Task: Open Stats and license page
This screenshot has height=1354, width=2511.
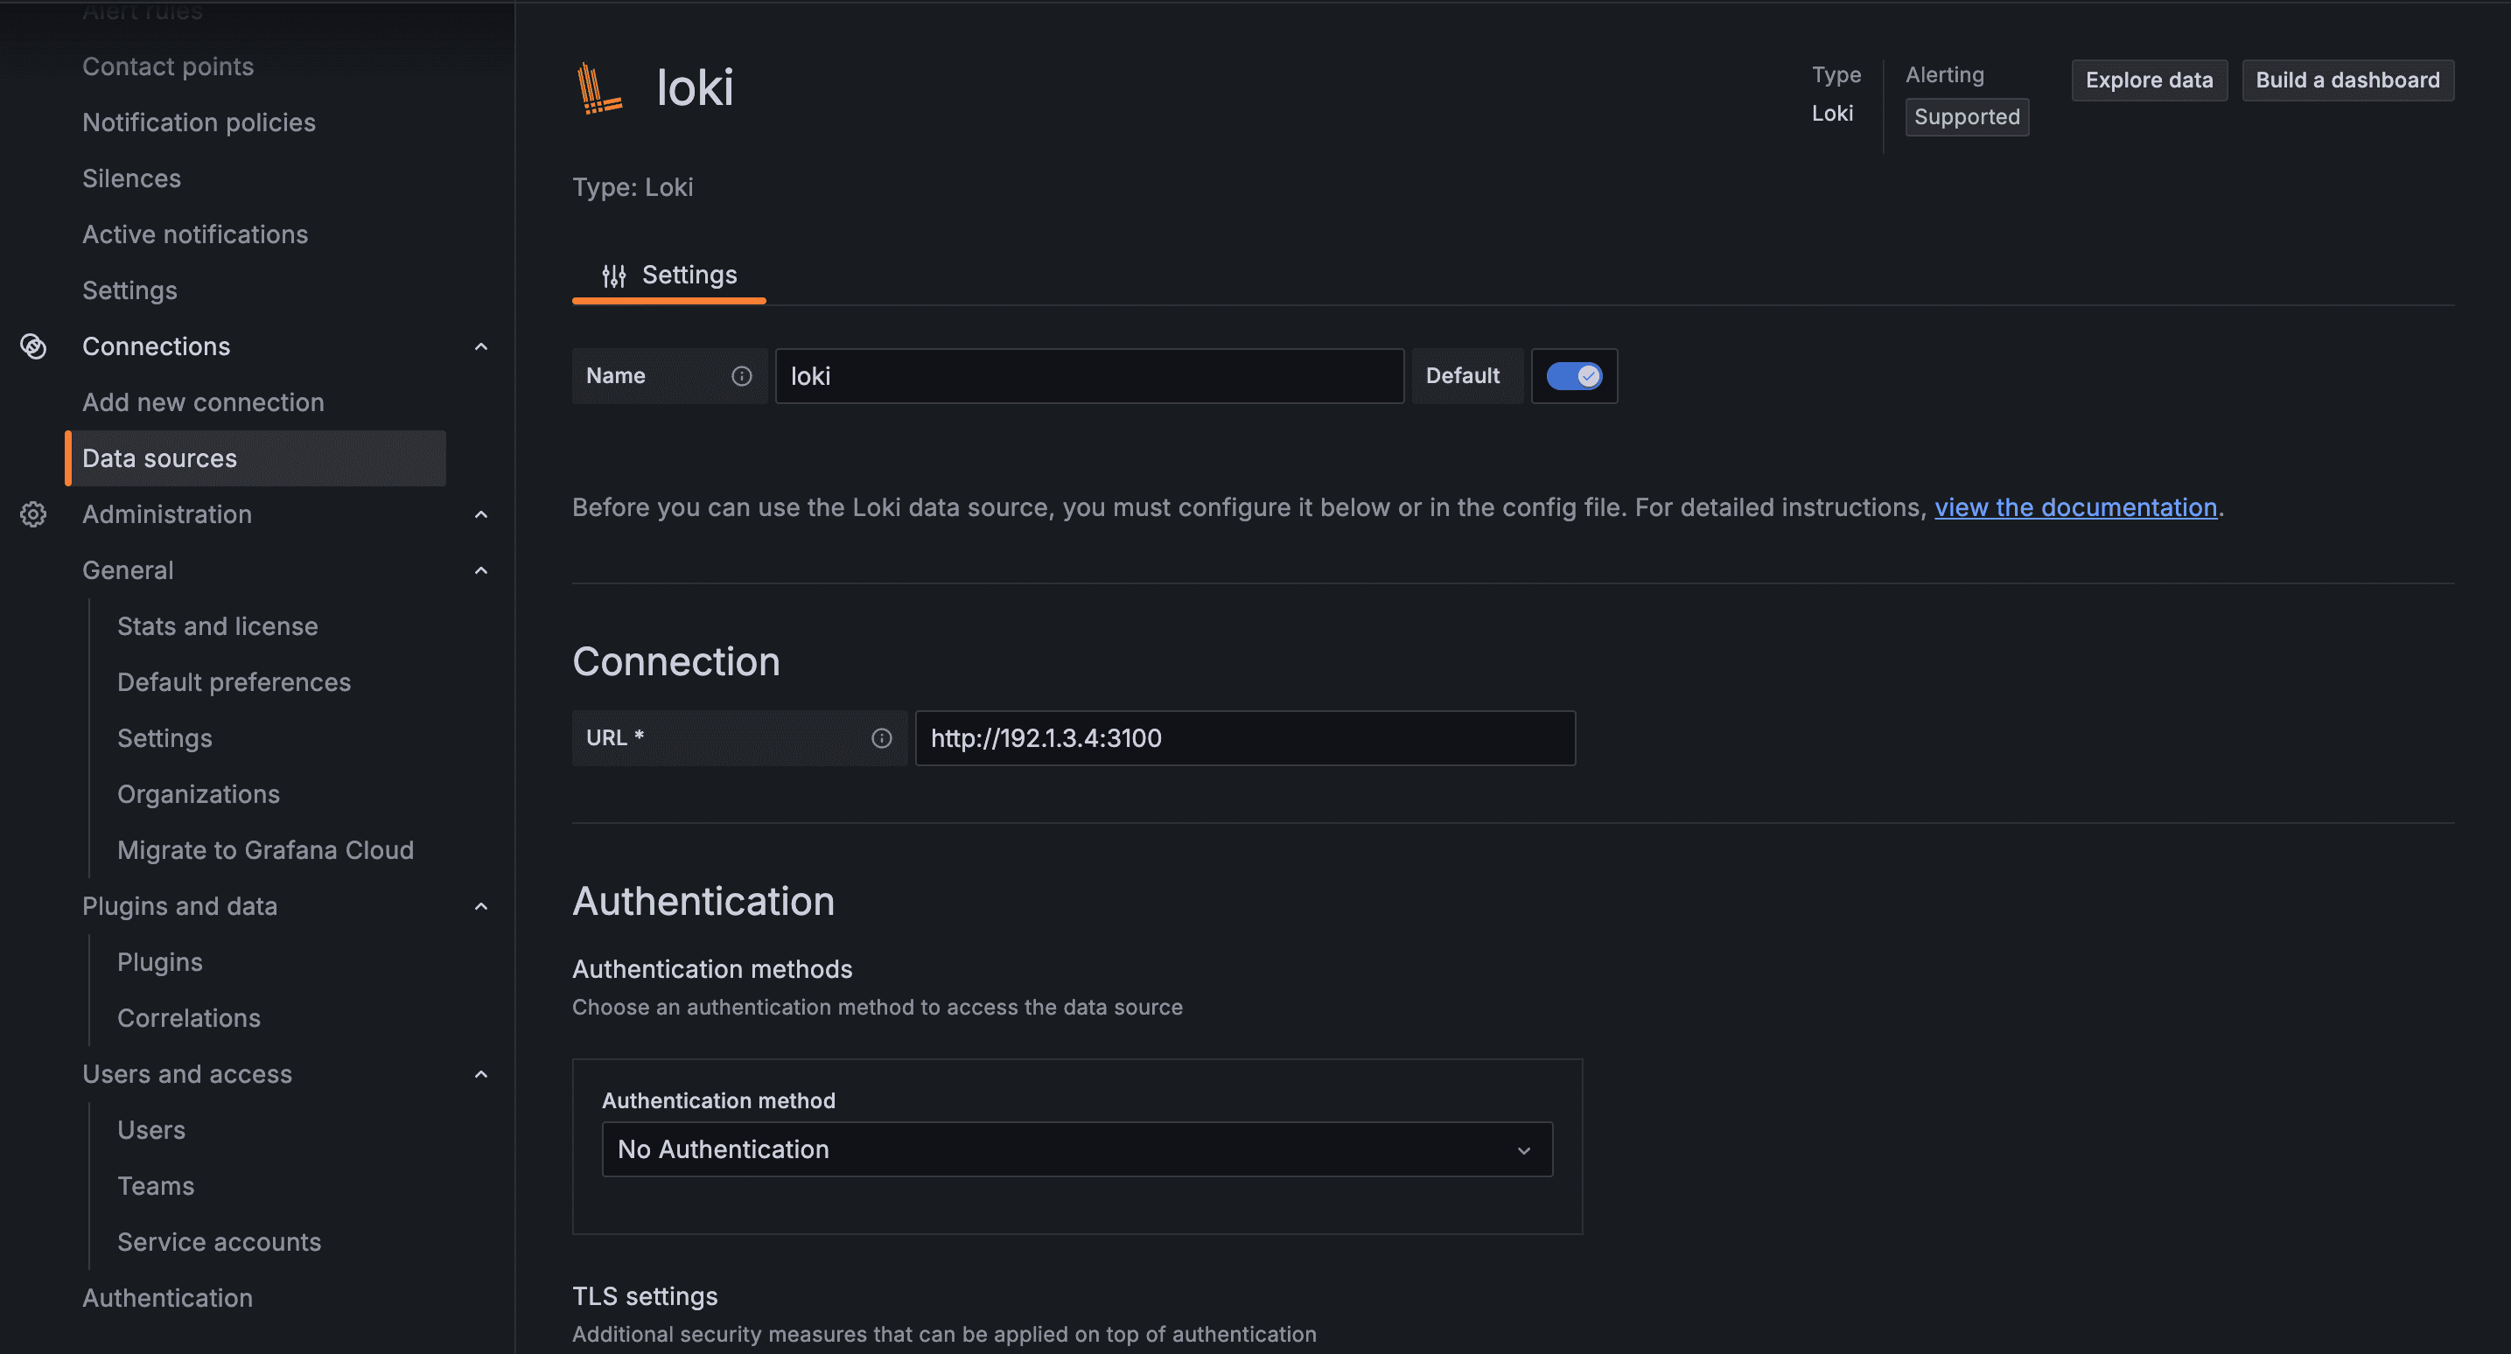Action: pyautogui.click(x=217, y=625)
